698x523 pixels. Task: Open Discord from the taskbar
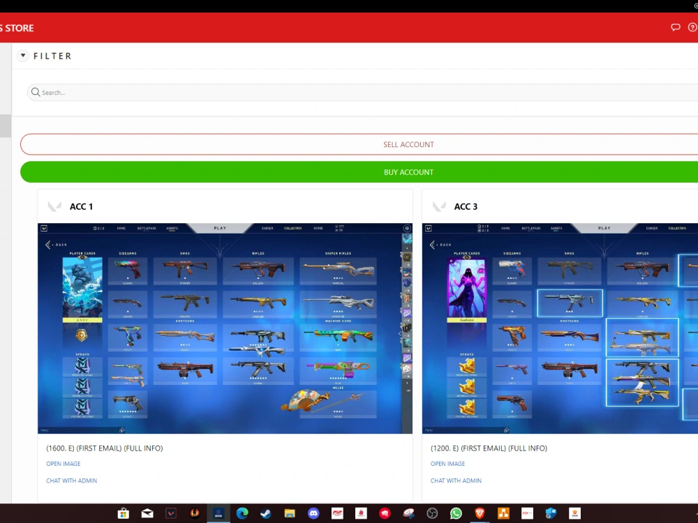pos(313,513)
